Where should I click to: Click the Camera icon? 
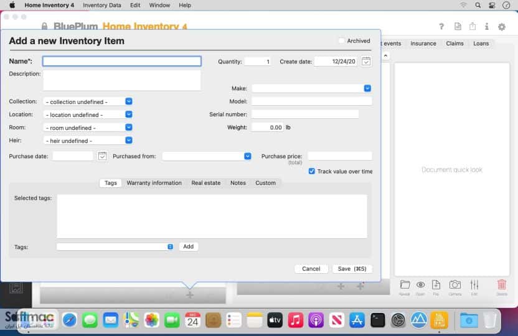455,284
